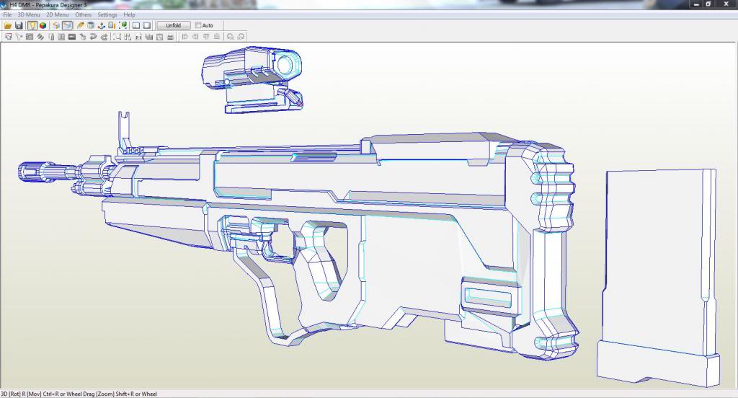Open the Settings menu
Image resolution: width=738 pixels, height=398 pixels.
(107, 14)
